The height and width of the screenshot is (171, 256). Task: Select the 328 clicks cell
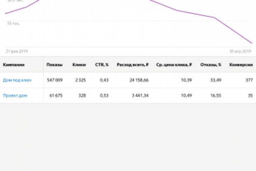(82, 95)
